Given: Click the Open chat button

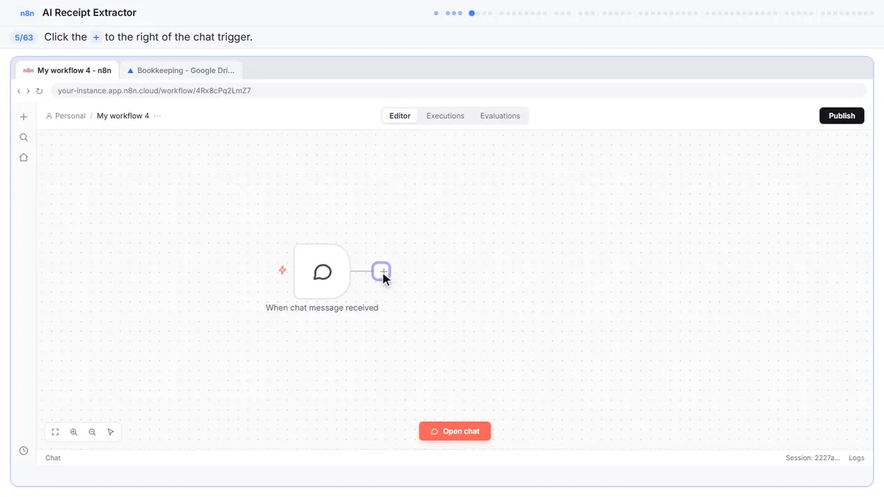Looking at the screenshot, I should (455, 431).
